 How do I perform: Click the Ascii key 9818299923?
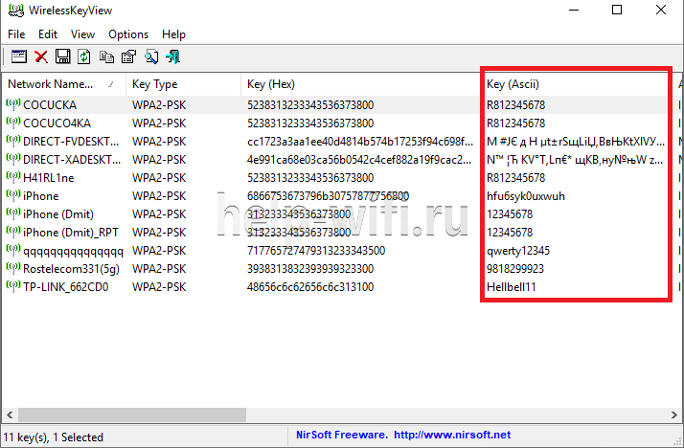515,269
